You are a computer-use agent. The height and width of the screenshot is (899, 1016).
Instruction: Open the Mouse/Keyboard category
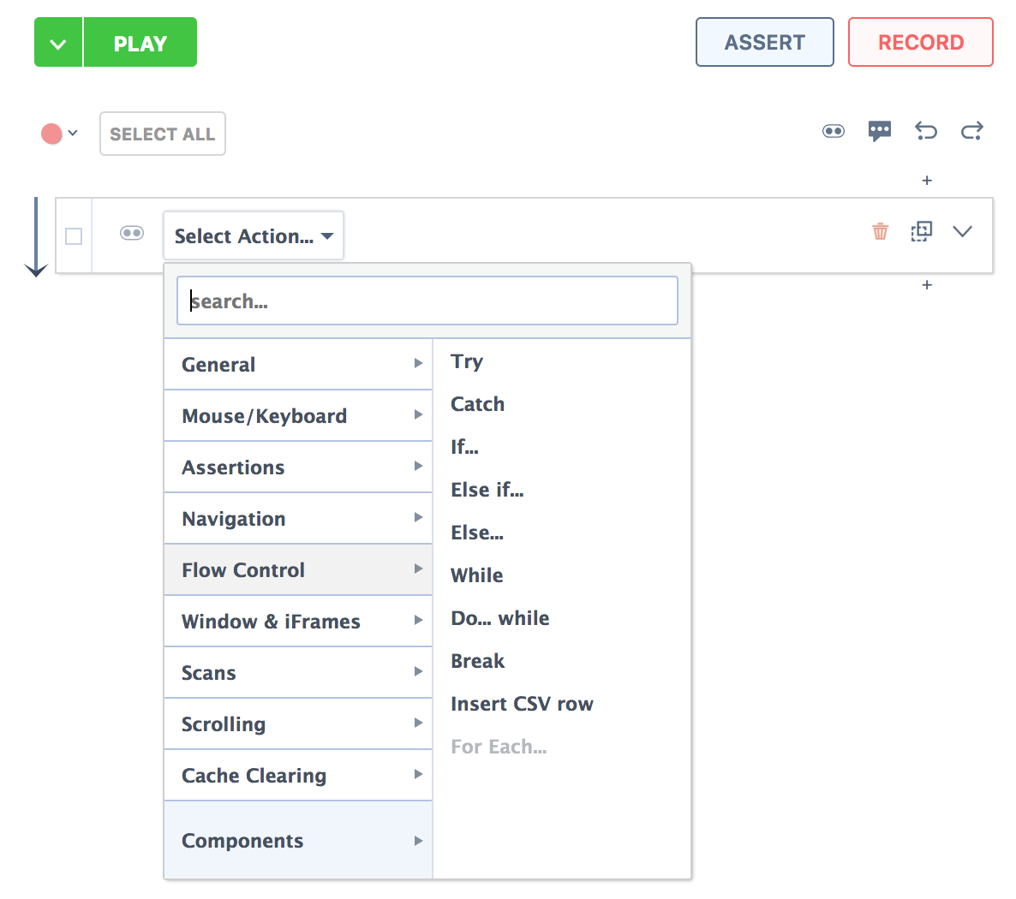tap(298, 415)
